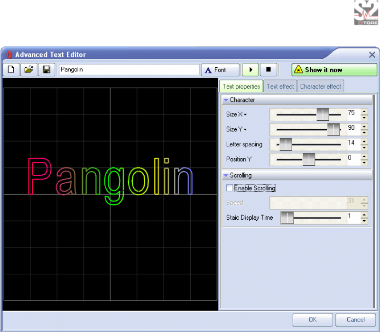Open the Font selector
The height and width of the screenshot is (332, 380).
click(220, 69)
